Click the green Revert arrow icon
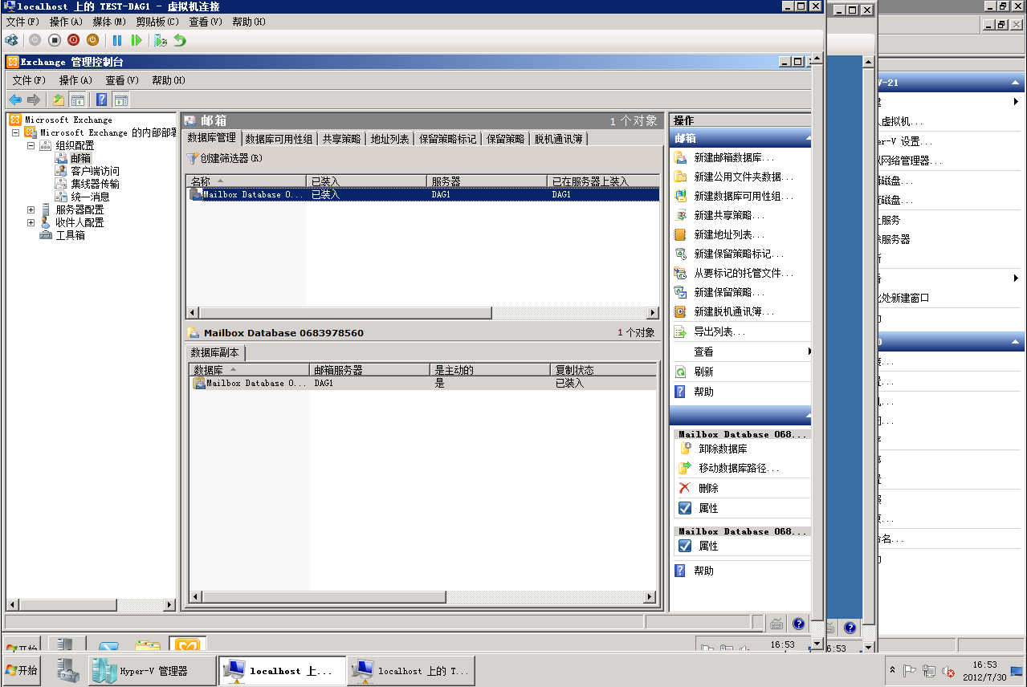The height and width of the screenshot is (687, 1027). [x=180, y=40]
